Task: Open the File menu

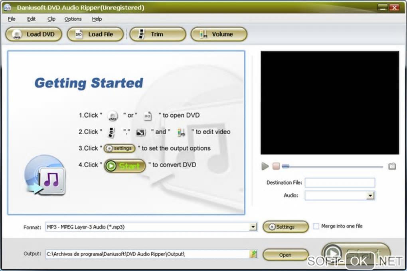Action: tap(12, 19)
